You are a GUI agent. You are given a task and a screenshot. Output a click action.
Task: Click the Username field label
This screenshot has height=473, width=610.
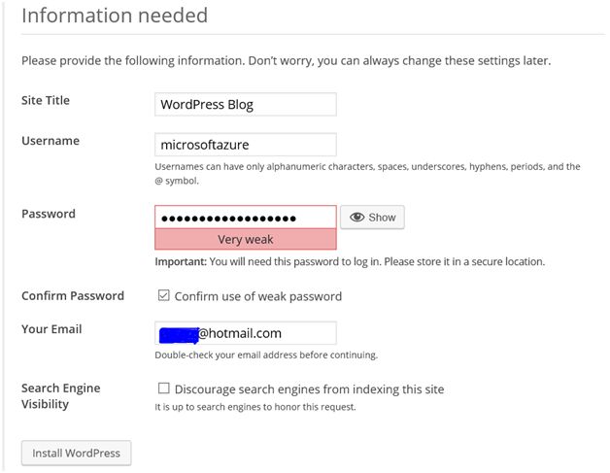point(51,141)
